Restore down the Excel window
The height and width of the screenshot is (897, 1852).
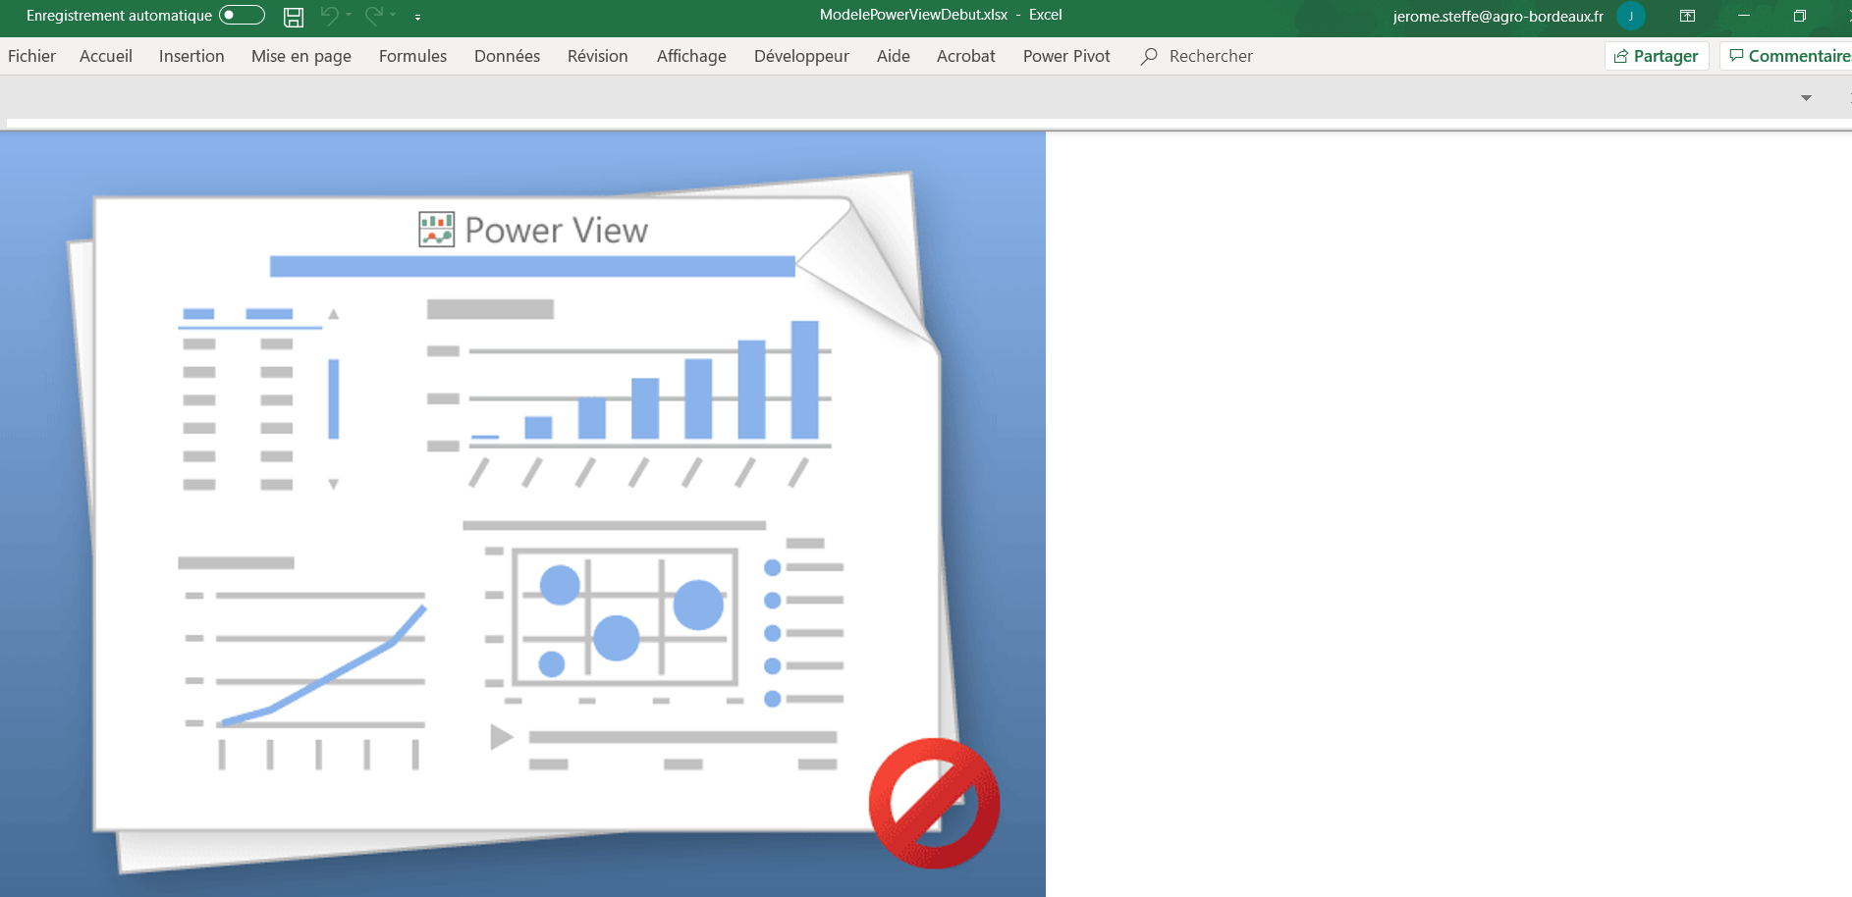tap(1799, 16)
